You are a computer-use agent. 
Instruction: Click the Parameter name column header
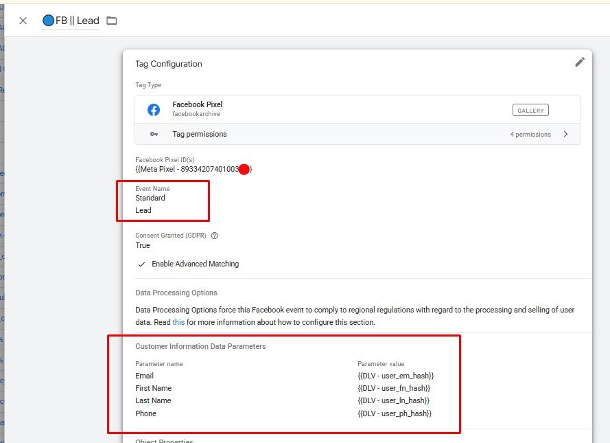click(159, 364)
